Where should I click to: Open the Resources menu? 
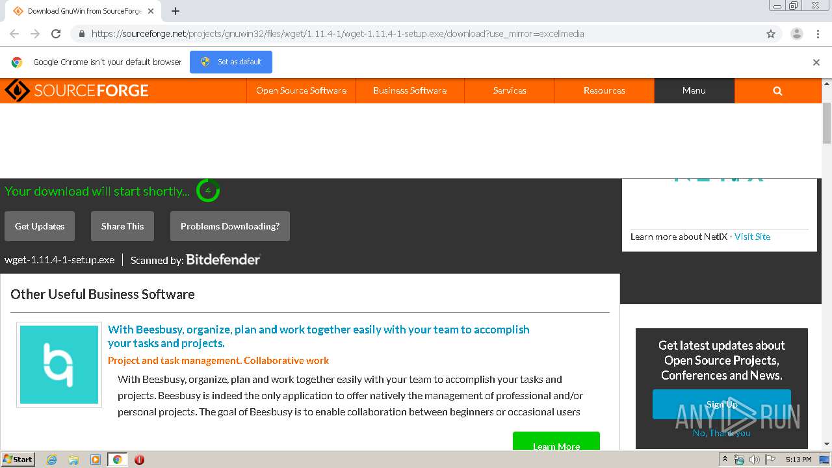(x=604, y=91)
